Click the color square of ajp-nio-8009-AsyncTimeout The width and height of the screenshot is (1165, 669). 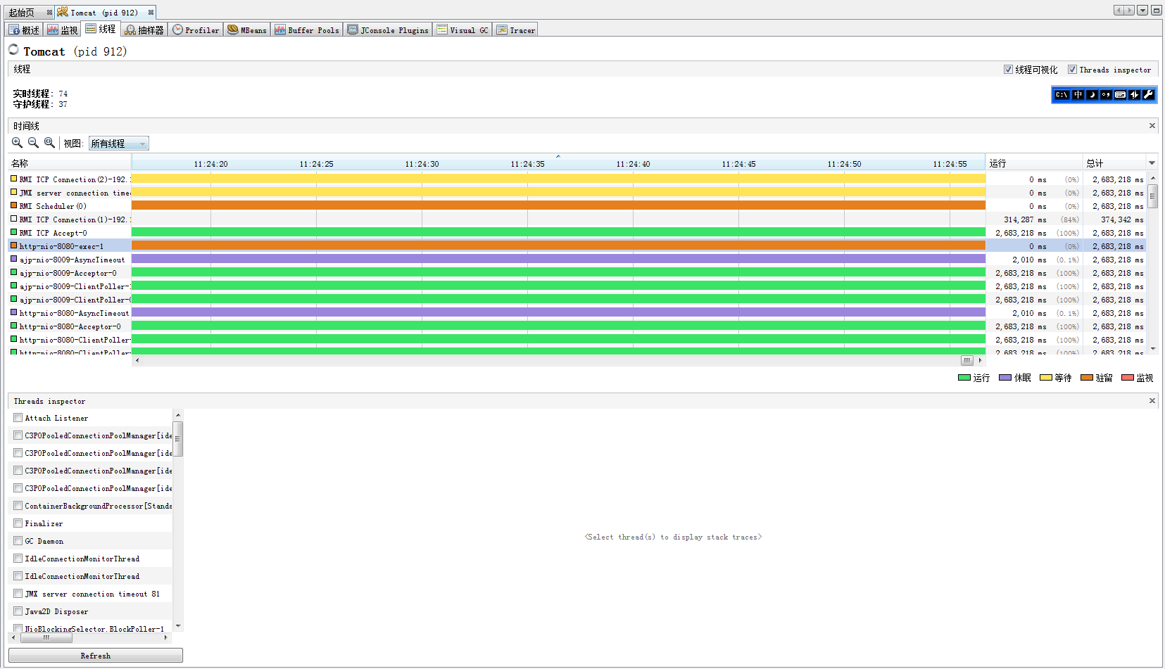14,259
